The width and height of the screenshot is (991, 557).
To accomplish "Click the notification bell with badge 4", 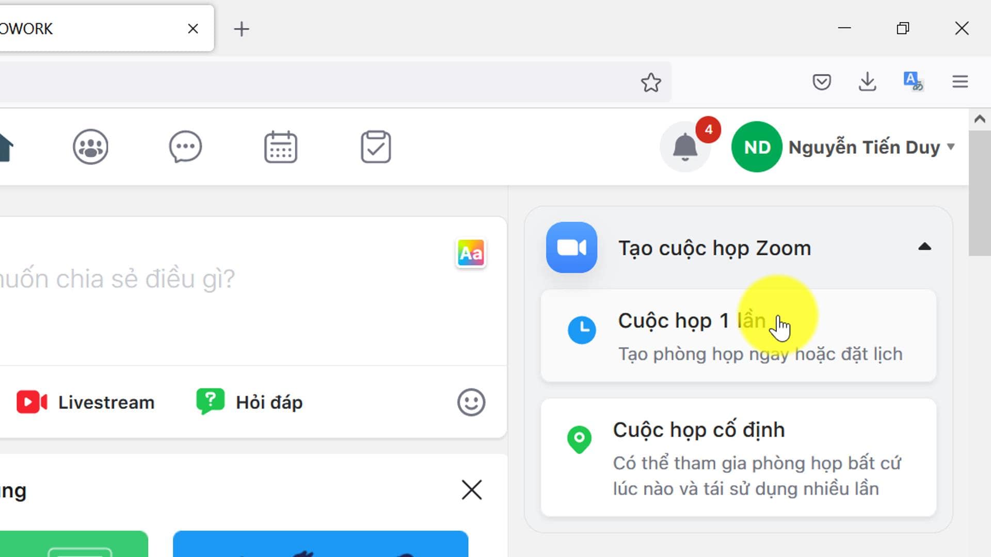I will tap(685, 147).
